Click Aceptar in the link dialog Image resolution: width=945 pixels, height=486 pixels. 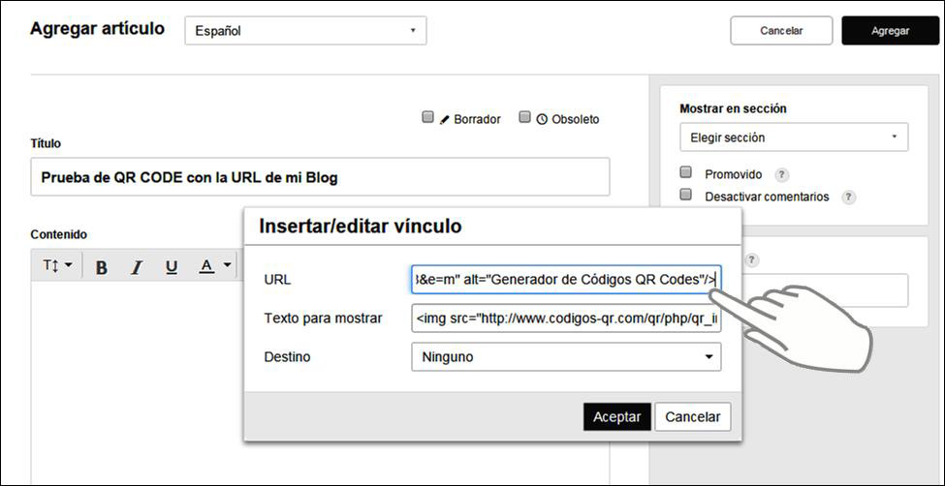click(616, 417)
